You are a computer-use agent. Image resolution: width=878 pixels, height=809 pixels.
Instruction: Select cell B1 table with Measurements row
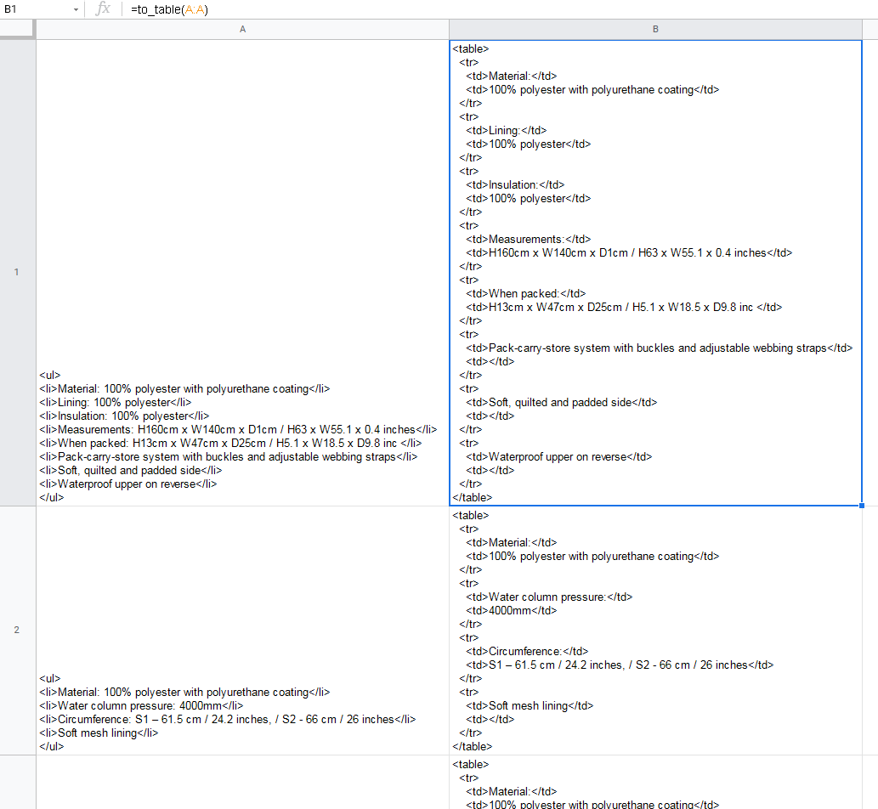pos(655,273)
